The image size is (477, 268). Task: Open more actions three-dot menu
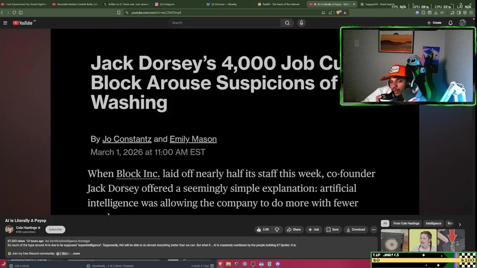pos(374,230)
